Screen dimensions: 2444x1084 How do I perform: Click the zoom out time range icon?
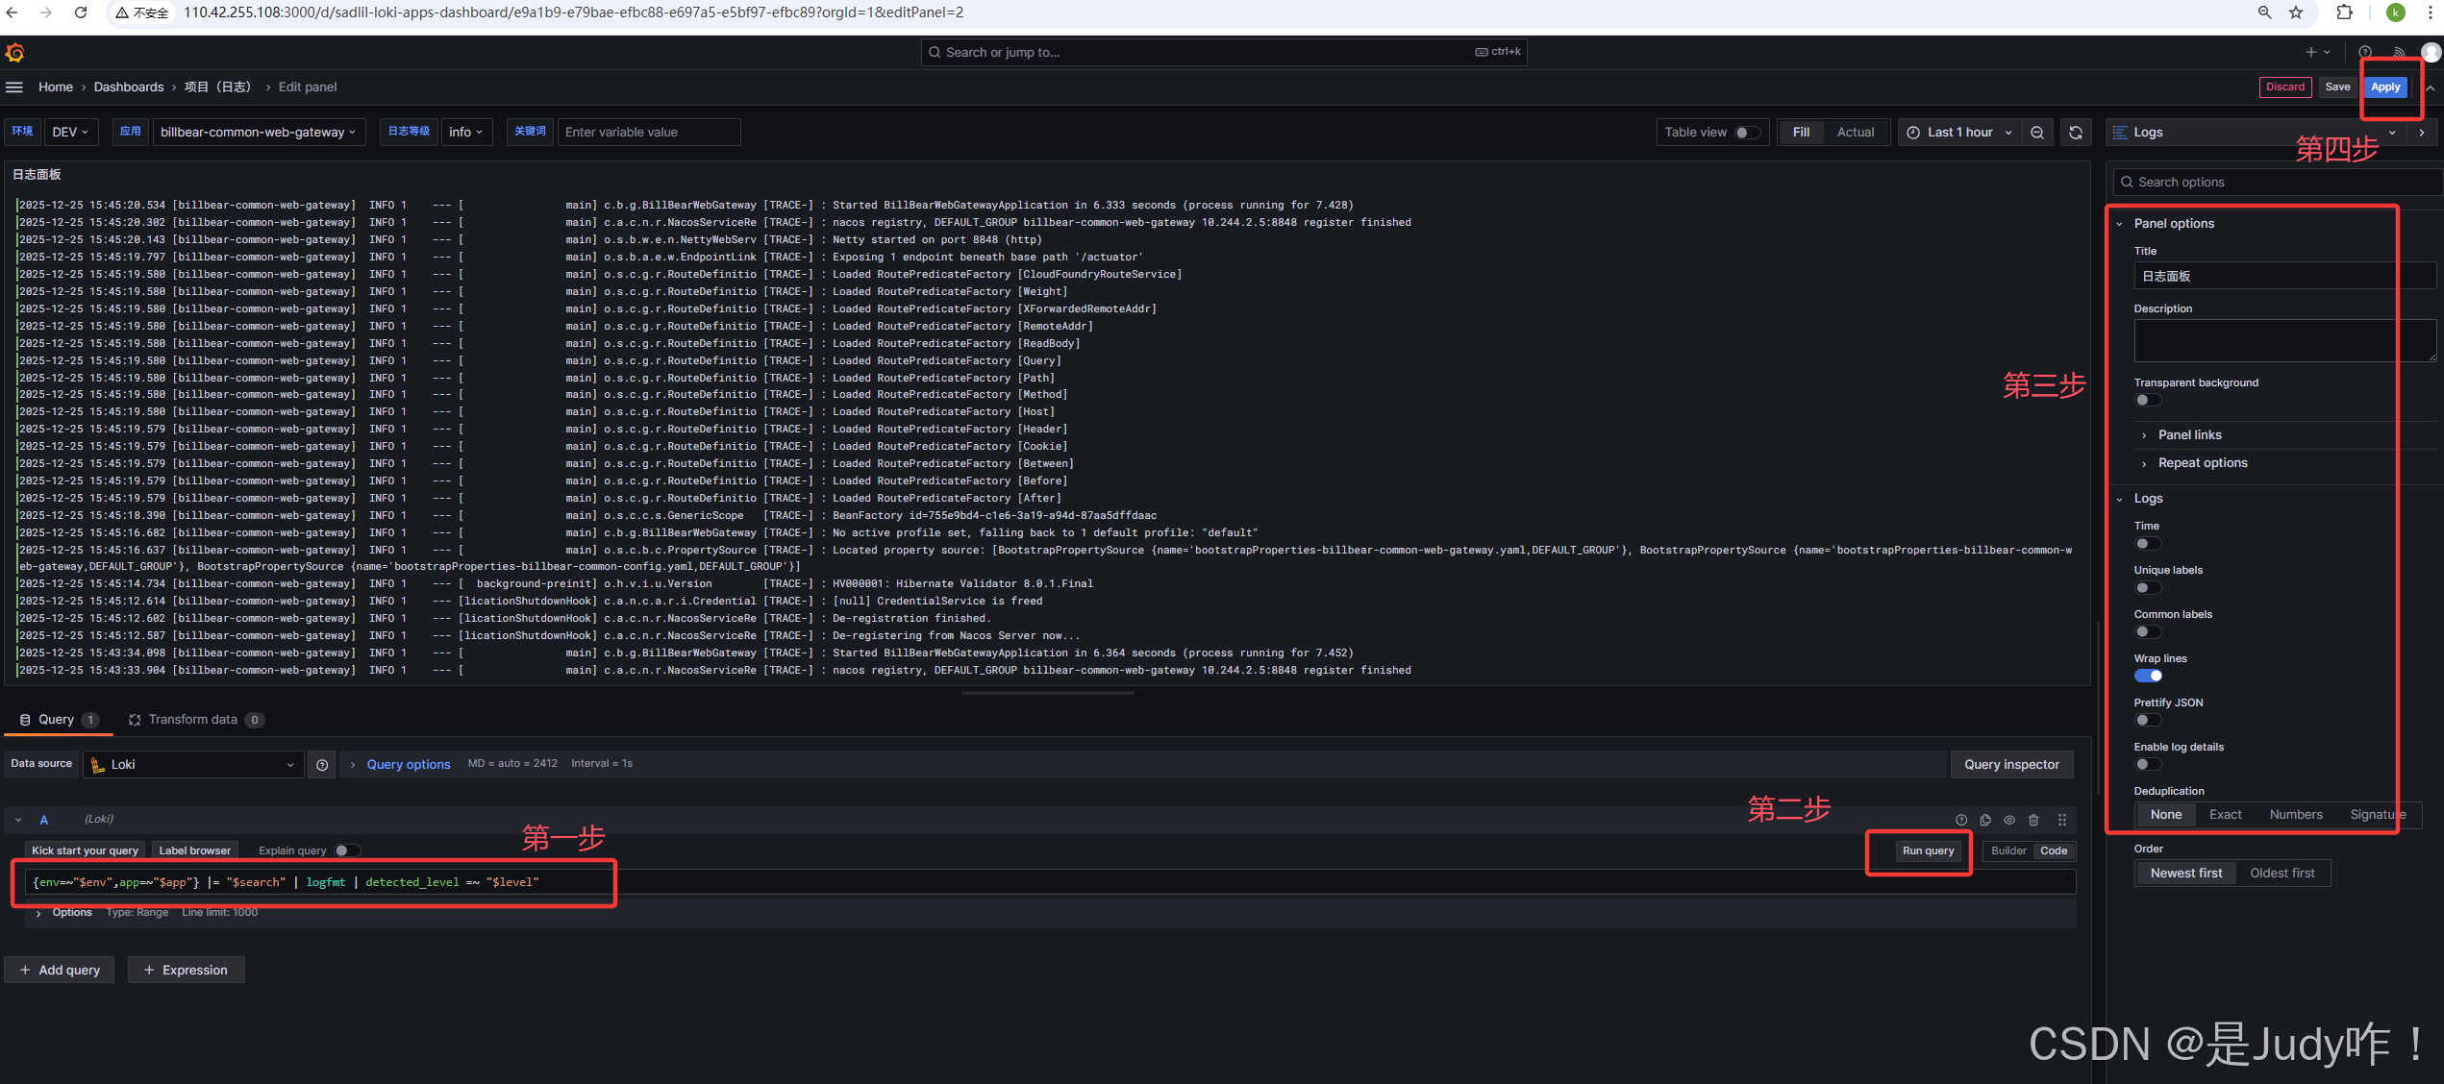[x=2037, y=133]
